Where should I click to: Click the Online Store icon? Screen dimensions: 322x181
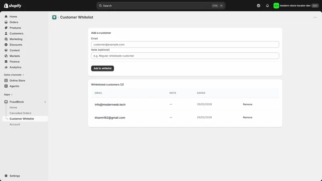point(6,80)
